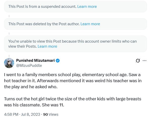Open the Grok slashed-circle icon
Image resolution: width=151 pixels, height=121 pixels.
coord(138,61)
